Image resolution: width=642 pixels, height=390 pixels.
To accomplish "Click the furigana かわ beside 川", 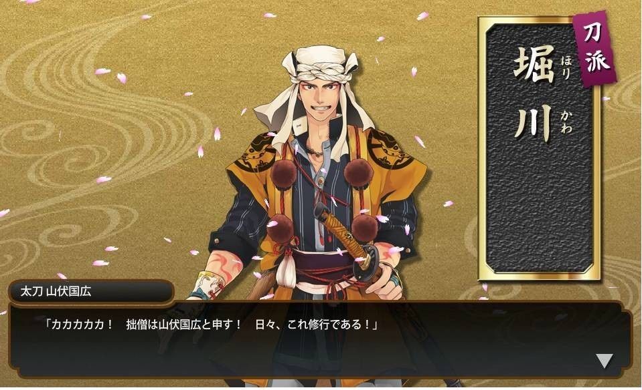I will click(x=566, y=122).
